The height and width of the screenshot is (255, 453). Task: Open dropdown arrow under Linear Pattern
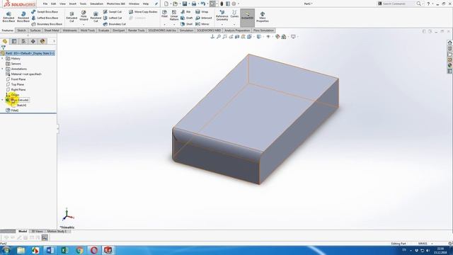click(174, 25)
